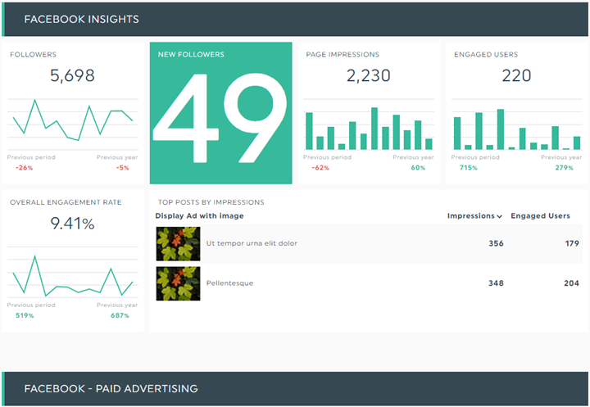Click the 'Overall Engagement Rate' widget title
The width and height of the screenshot is (590, 407).
coord(66,202)
